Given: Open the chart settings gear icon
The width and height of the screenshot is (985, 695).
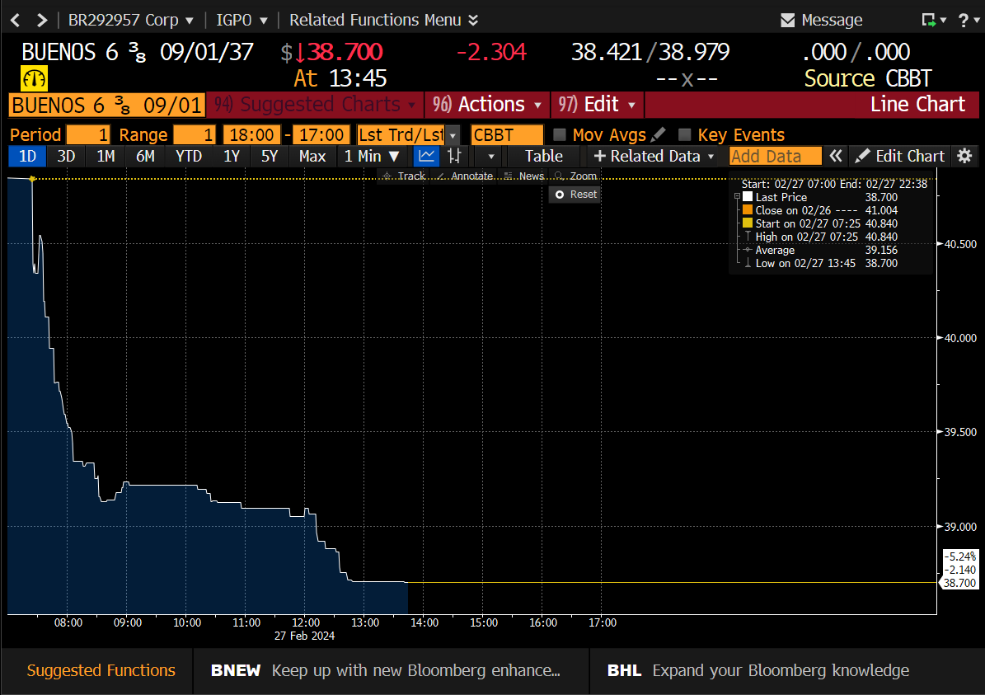Looking at the screenshot, I should pyautogui.click(x=965, y=156).
